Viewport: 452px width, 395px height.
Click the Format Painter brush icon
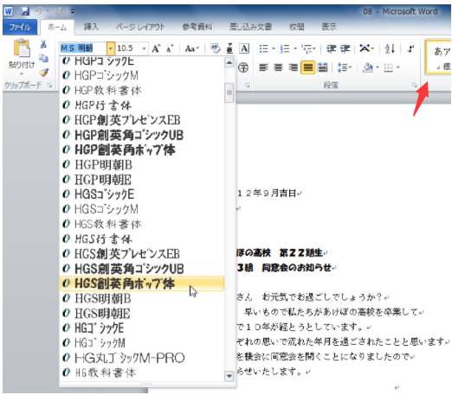pyautogui.click(x=43, y=72)
